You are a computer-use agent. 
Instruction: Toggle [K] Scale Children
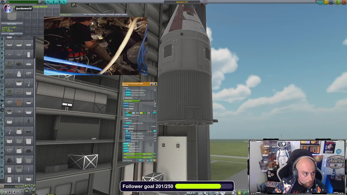tap(128, 134)
